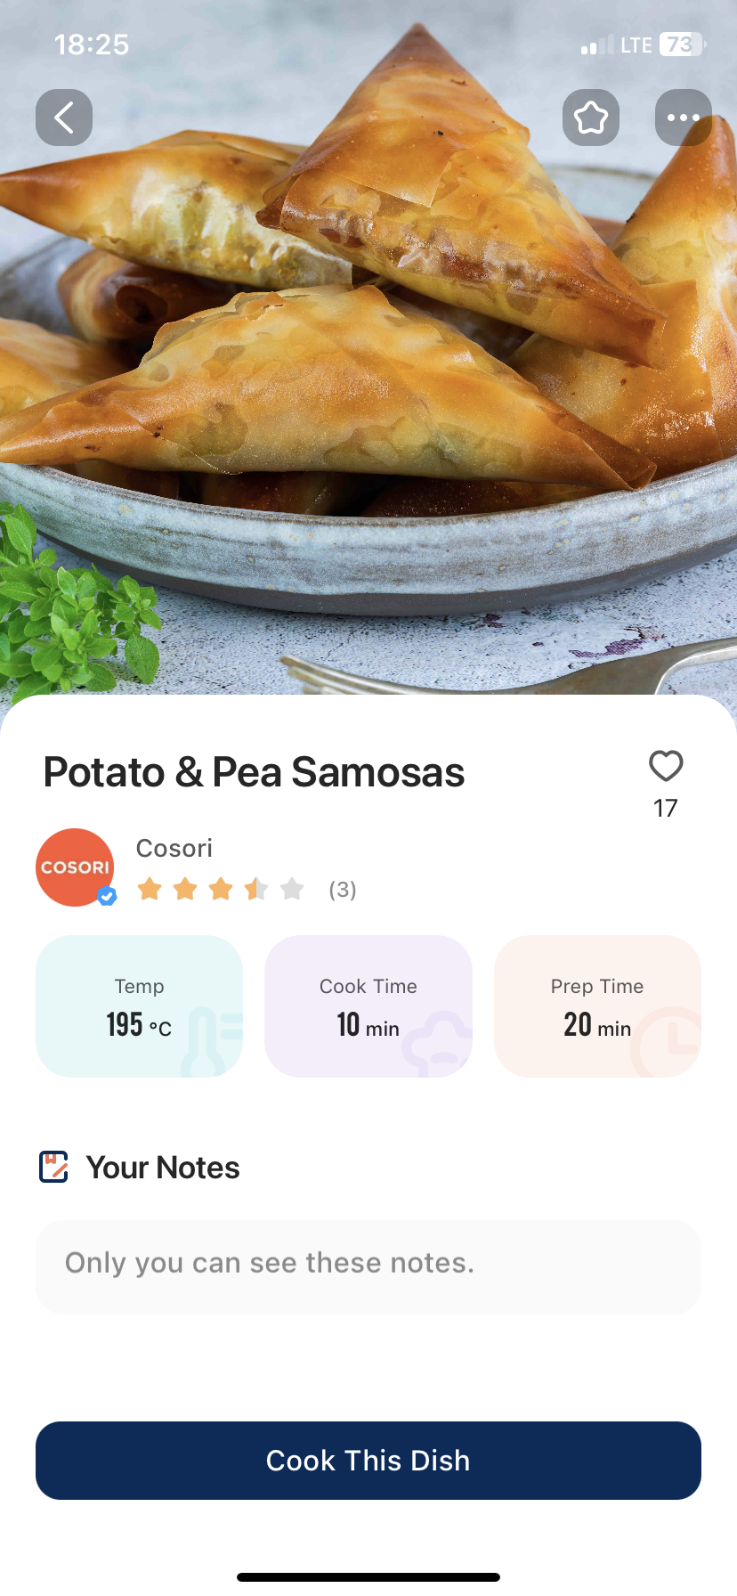Save recipe with the star collection icon
Viewport: 737px width, 1596px height.
point(591,118)
